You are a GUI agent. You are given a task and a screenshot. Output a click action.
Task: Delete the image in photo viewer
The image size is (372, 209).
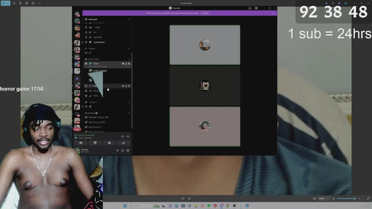coord(20,3)
